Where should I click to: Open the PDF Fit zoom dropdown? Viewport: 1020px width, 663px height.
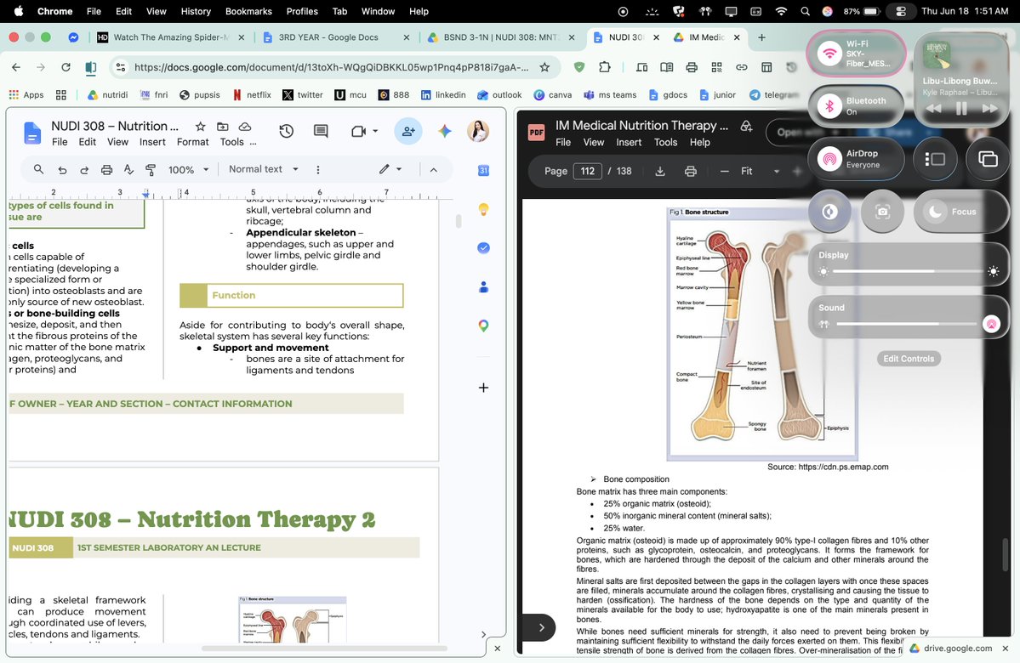[x=760, y=171]
